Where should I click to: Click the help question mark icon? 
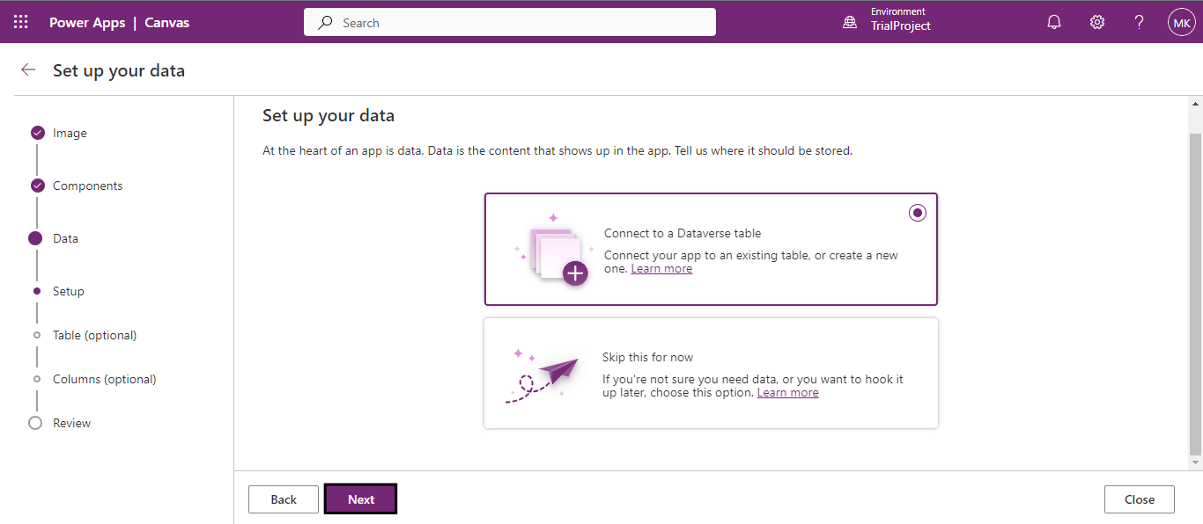pyautogui.click(x=1140, y=22)
